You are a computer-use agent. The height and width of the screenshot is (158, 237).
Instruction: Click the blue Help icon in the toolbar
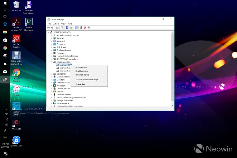point(67,27)
